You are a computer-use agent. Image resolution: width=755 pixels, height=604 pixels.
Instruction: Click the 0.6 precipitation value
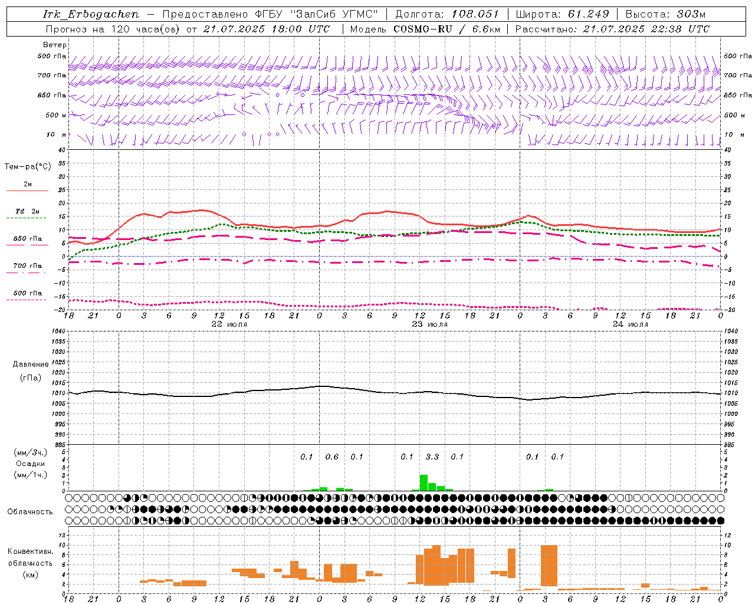coord(332,457)
